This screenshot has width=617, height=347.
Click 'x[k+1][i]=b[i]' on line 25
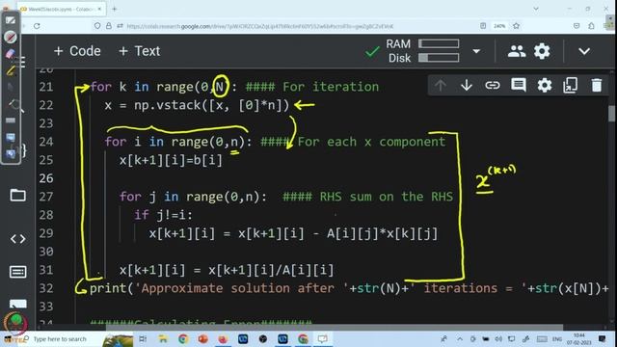pos(172,161)
